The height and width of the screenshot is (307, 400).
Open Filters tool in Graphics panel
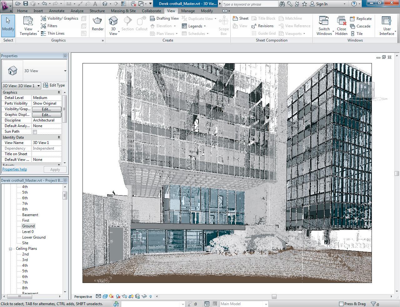[x=49, y=26]
